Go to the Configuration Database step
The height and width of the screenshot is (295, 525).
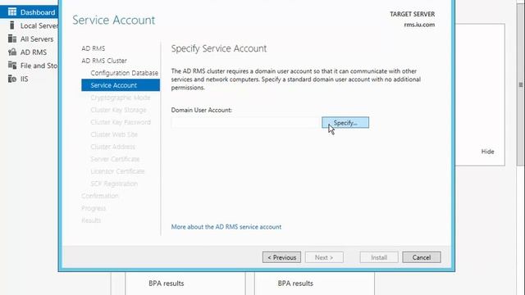tap(124, 73)
